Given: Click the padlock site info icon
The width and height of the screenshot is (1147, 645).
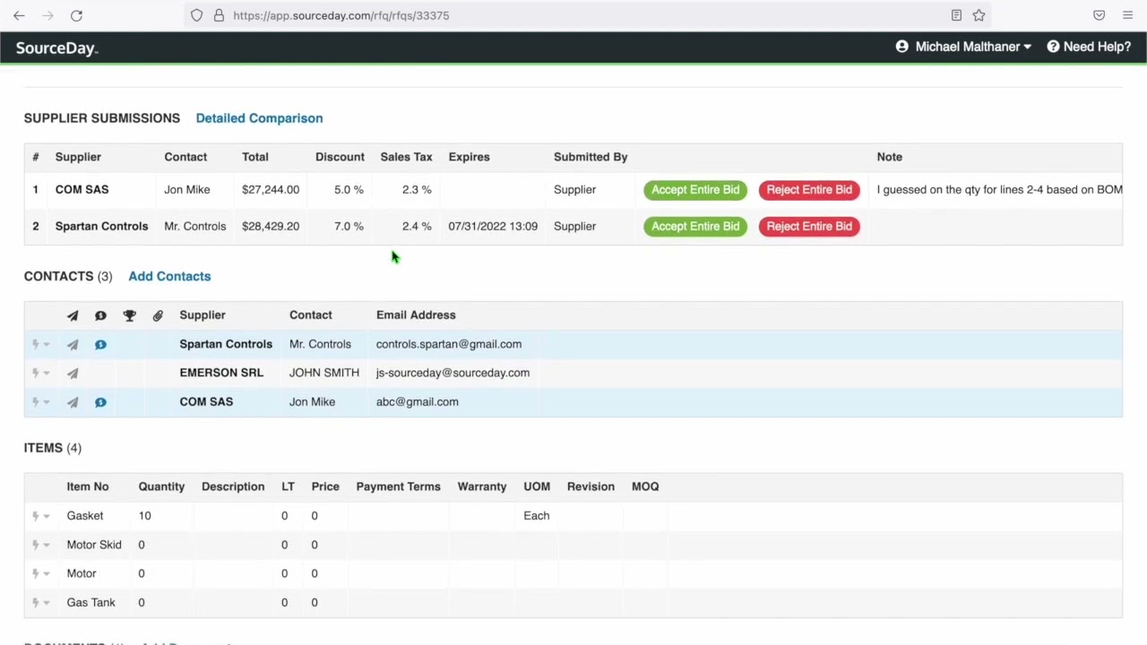Looking at the screenshot, I should tap(219, 15).
